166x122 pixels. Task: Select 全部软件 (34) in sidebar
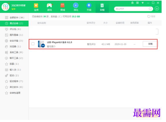coord(14,18)
